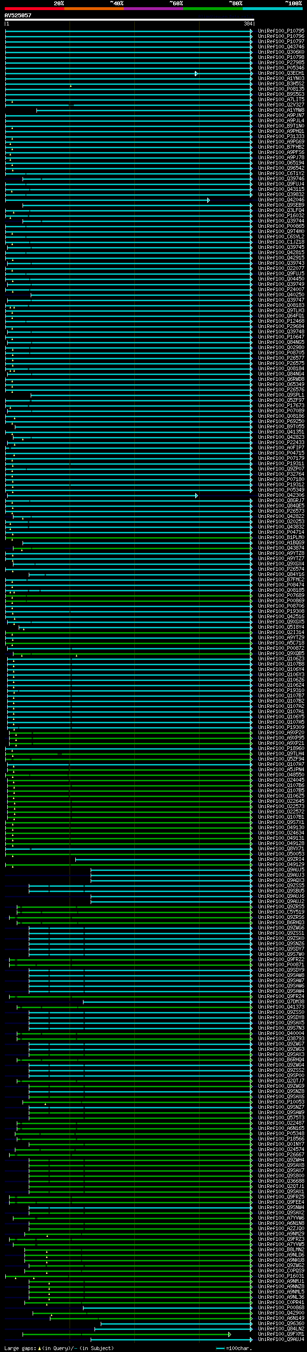Click the arrowhead on the Q3ECH1 alignment bar
The image size is (307, 1352).
point(196,73)
